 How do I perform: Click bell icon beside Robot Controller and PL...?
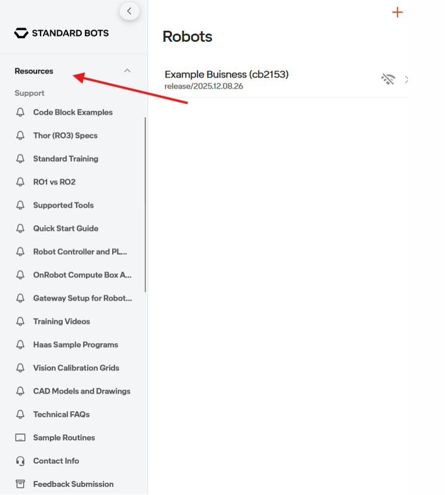20,252
